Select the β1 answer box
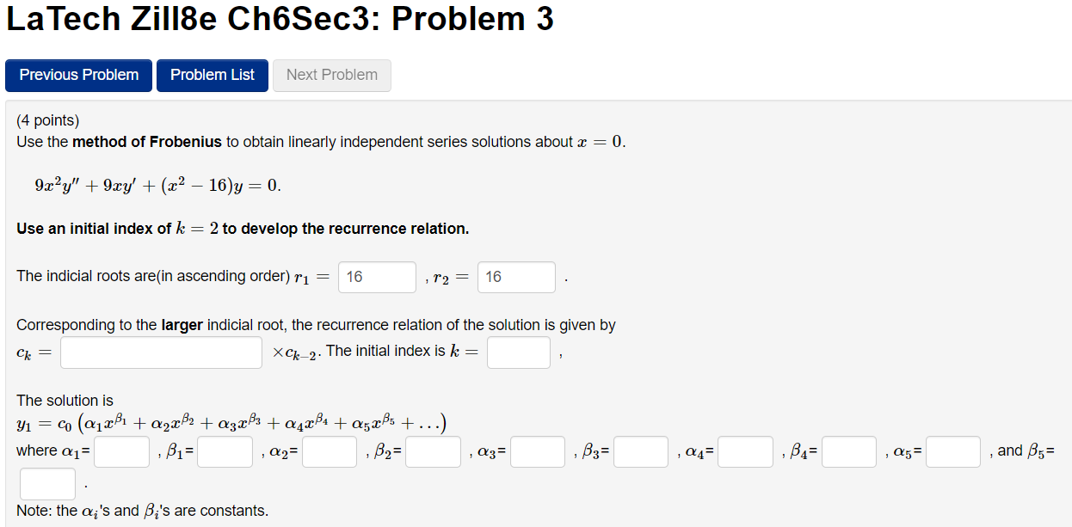Viewport: 1072px width, 527px height. 225,452
